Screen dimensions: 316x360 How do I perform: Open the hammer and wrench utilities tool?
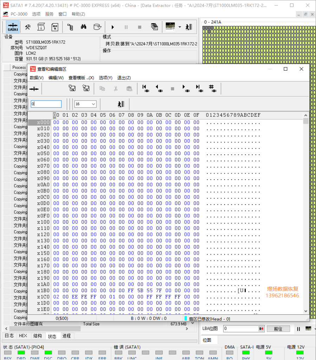tap(28, 27)
